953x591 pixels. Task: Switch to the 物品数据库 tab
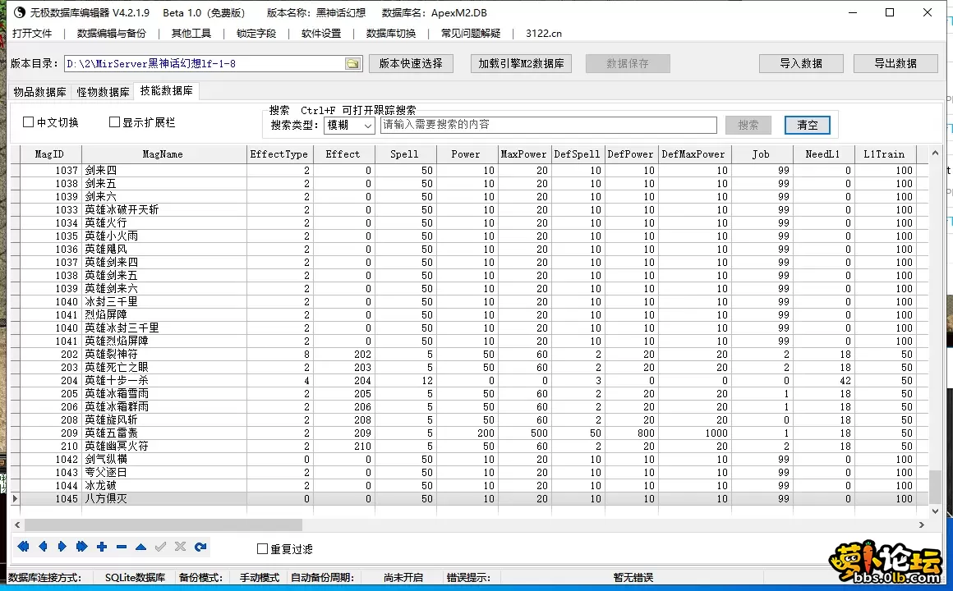tap(40, 92)
